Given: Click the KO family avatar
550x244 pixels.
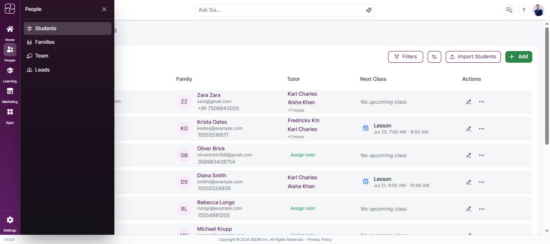Looking at the screenshot, I should (x=184, y=129).
